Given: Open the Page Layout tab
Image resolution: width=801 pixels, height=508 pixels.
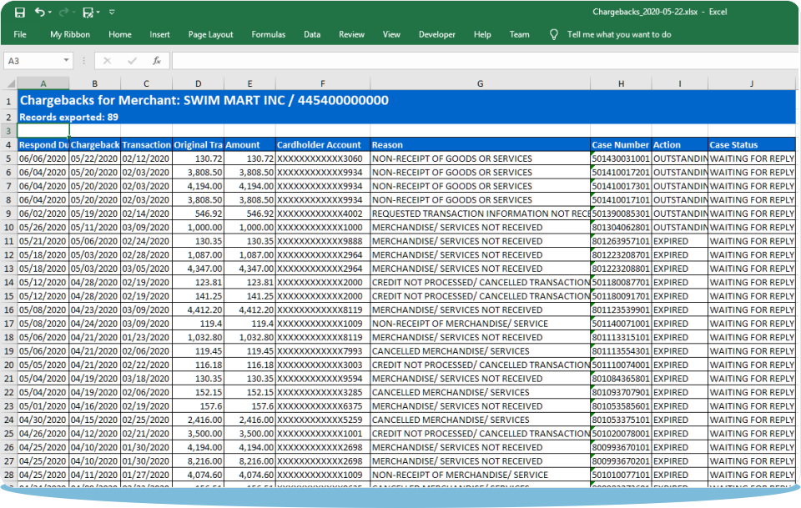Looking at the screenshot, I should point(210,35).
